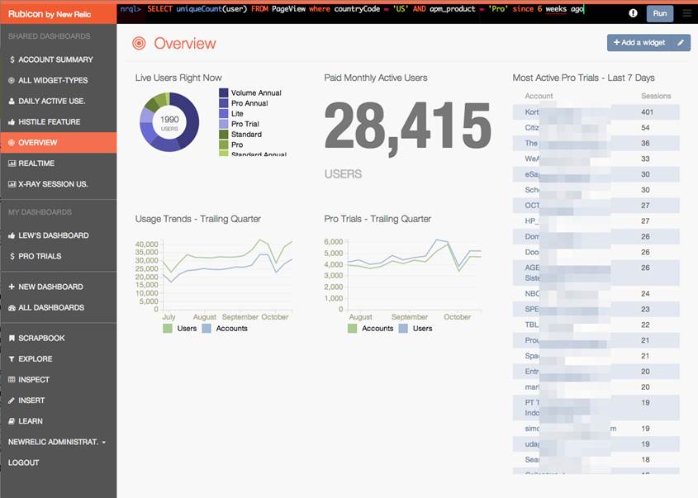Viewport: 698px width, 498px height.
Task: Click the Standard legend color swatch
Action: click(224, 135)
